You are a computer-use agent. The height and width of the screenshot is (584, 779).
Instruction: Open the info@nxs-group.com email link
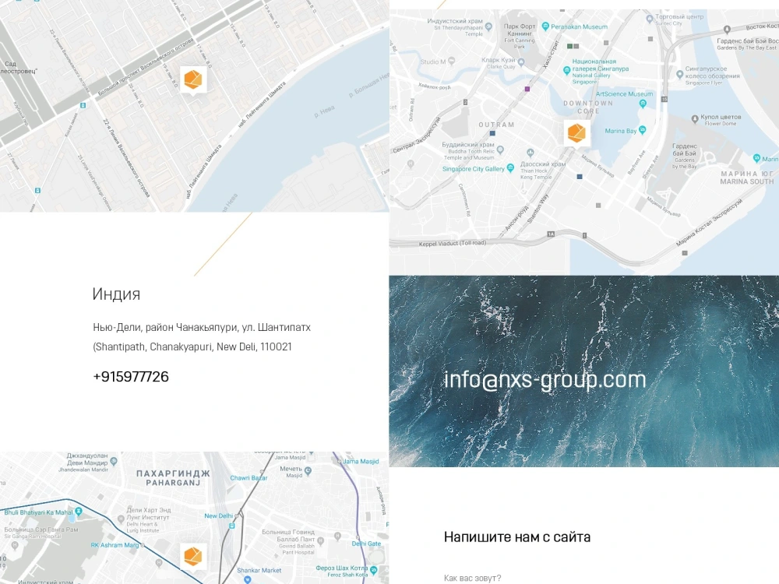click(x=545, y=379)
